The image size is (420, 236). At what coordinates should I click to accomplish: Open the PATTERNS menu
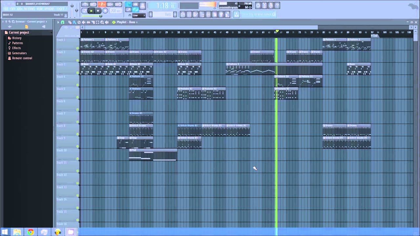coord(30,9)
